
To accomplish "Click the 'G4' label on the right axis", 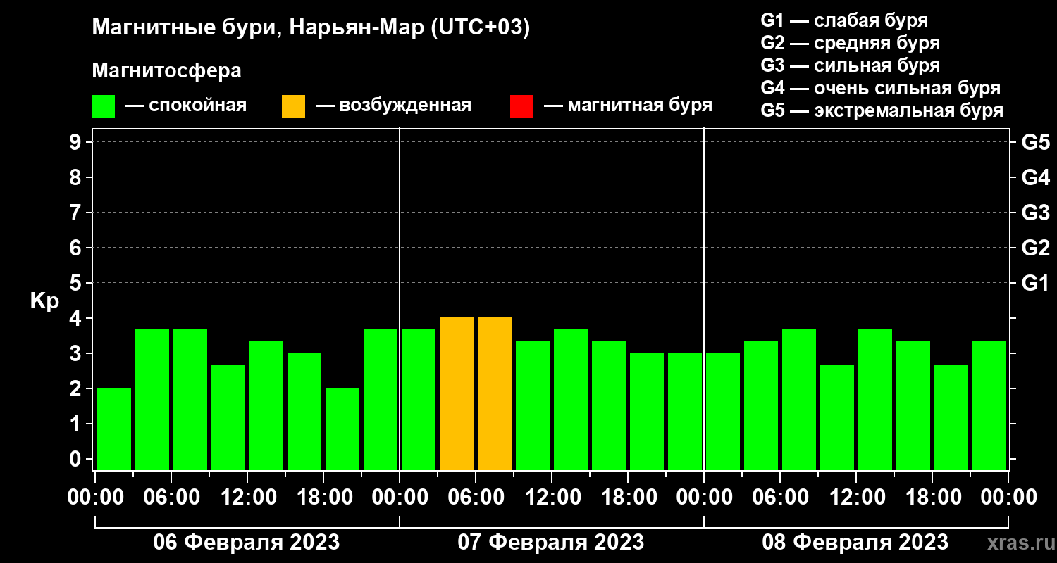I will pos(1035,177).
